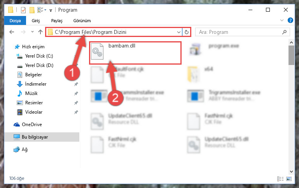Open the Görünüm ribbon tab
The image size is (299, 188).
click(82, 21)
